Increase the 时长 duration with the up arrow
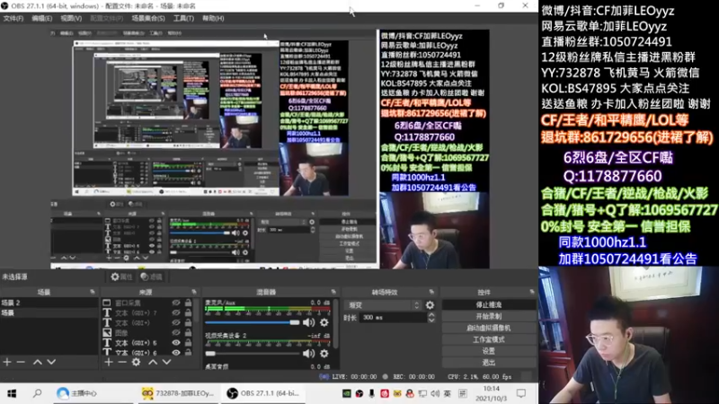Image resolution: width=719 pixels, height=404 pixels. [431, 315]
